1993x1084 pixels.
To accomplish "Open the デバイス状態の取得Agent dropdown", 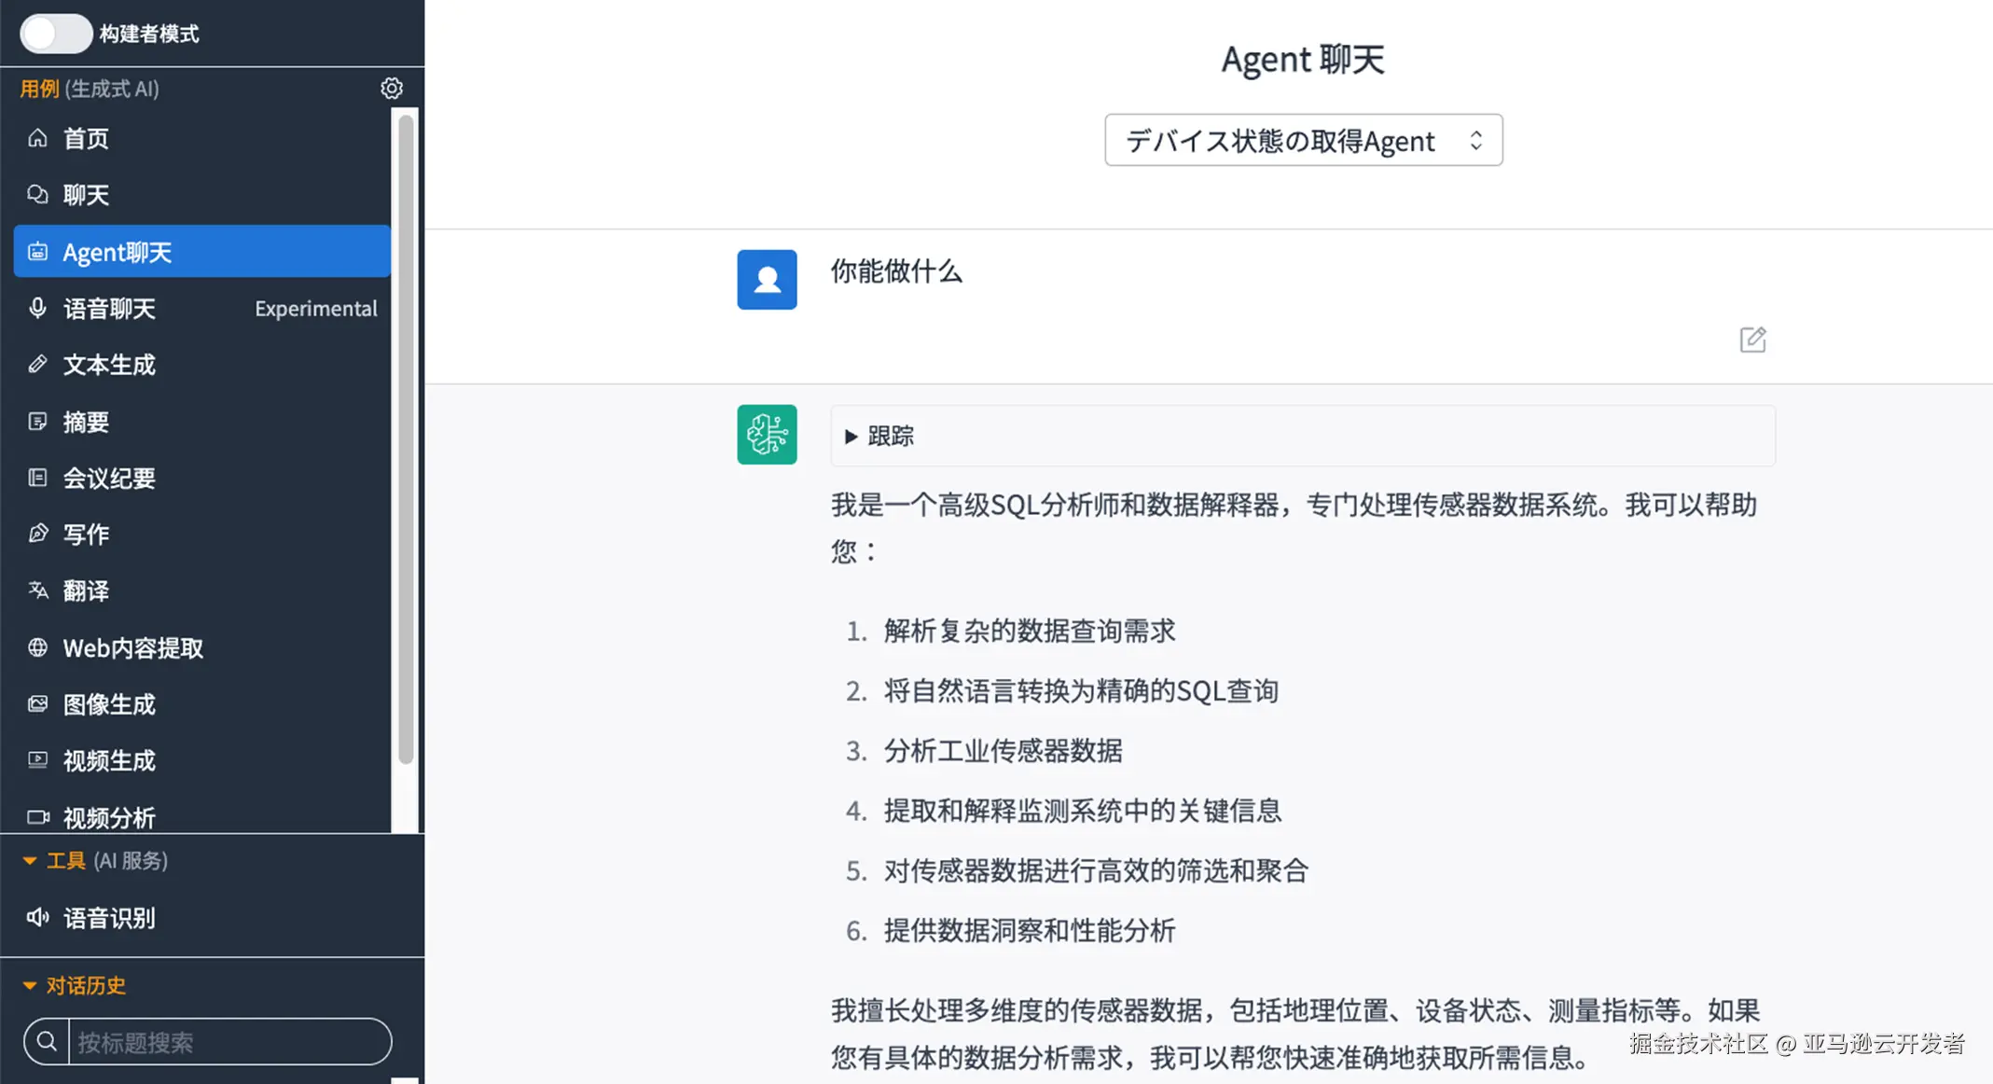I will pos(1303,140).
